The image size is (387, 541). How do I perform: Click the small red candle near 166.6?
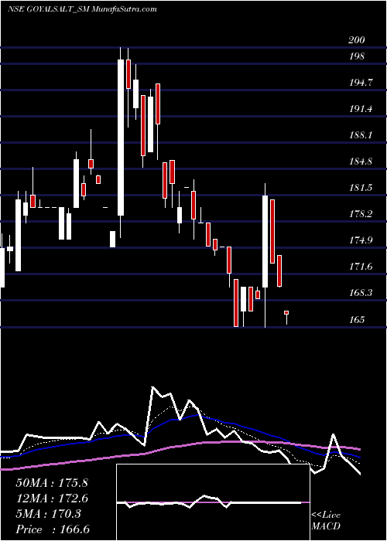pyautogui.click(x=286, y=312)
